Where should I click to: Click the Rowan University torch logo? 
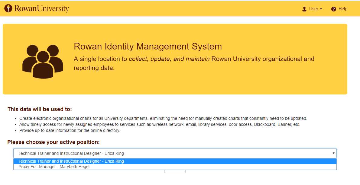(8, 8)
